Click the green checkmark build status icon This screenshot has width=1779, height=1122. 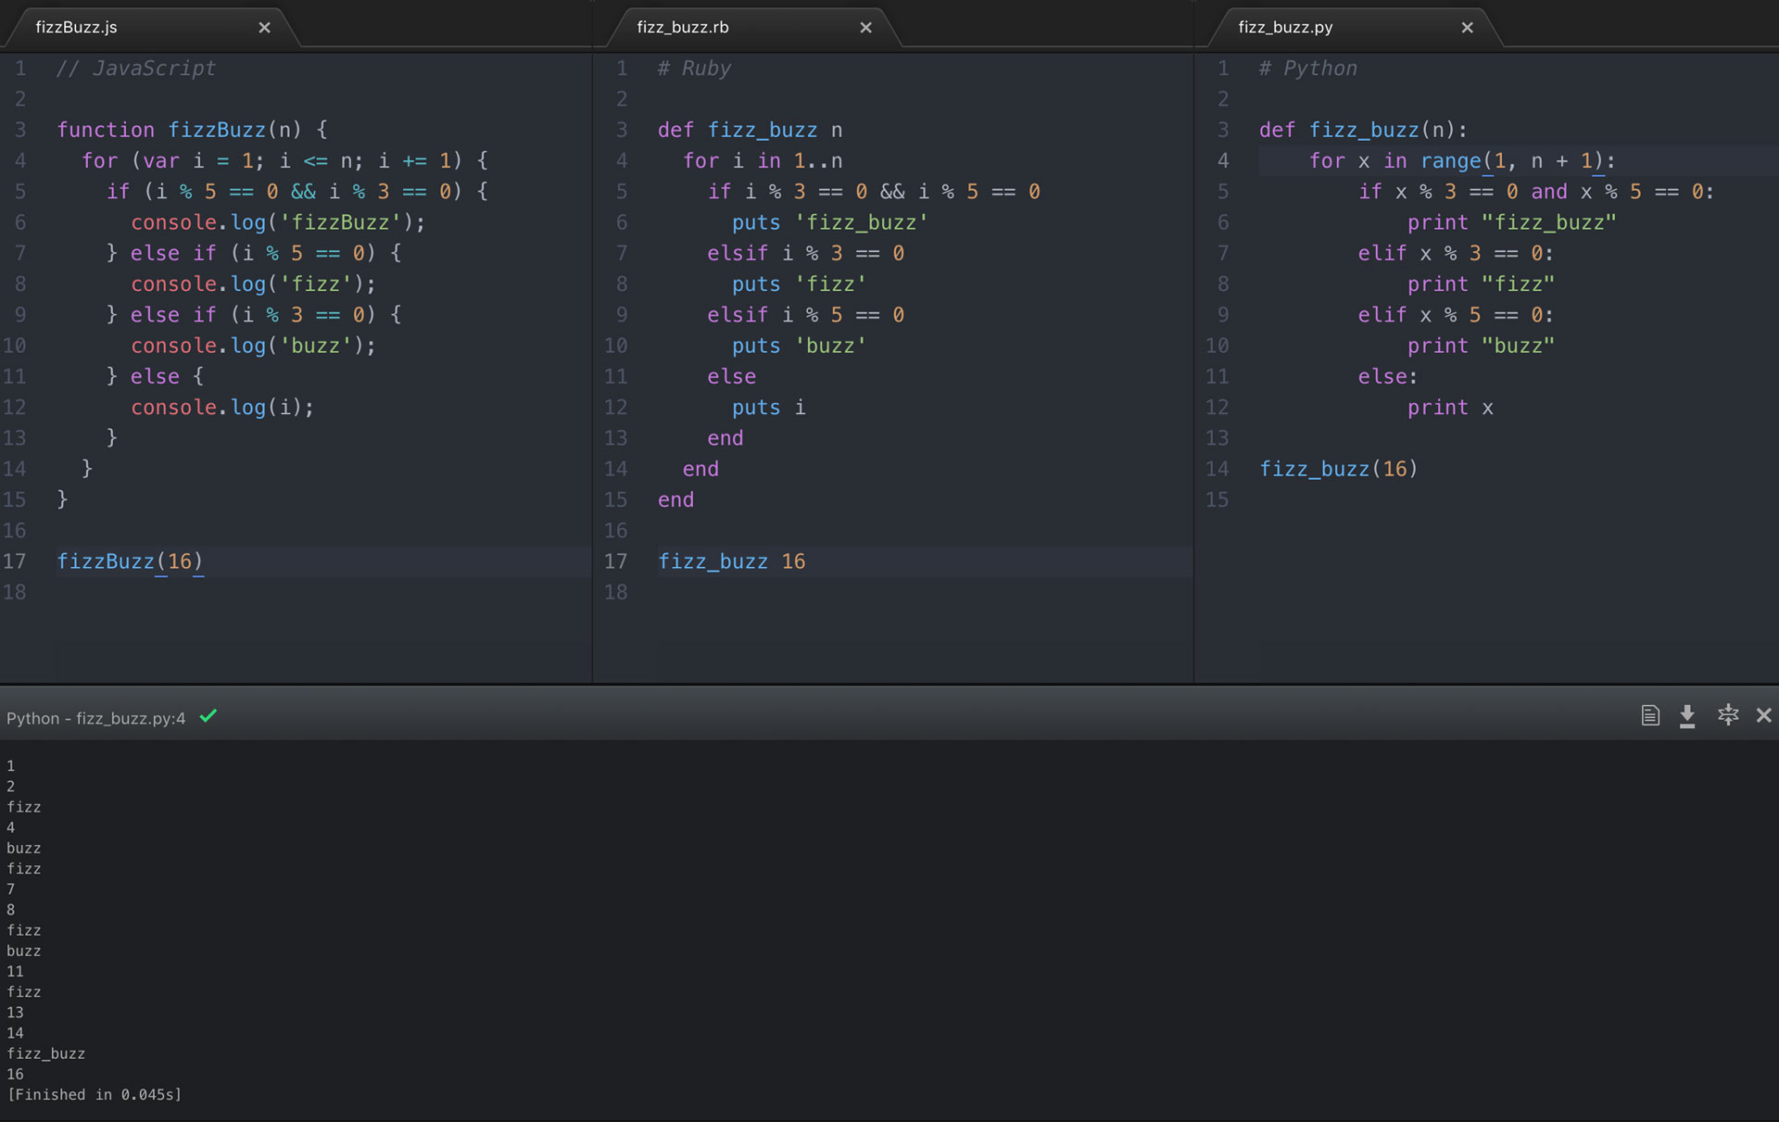coord(208,715)
